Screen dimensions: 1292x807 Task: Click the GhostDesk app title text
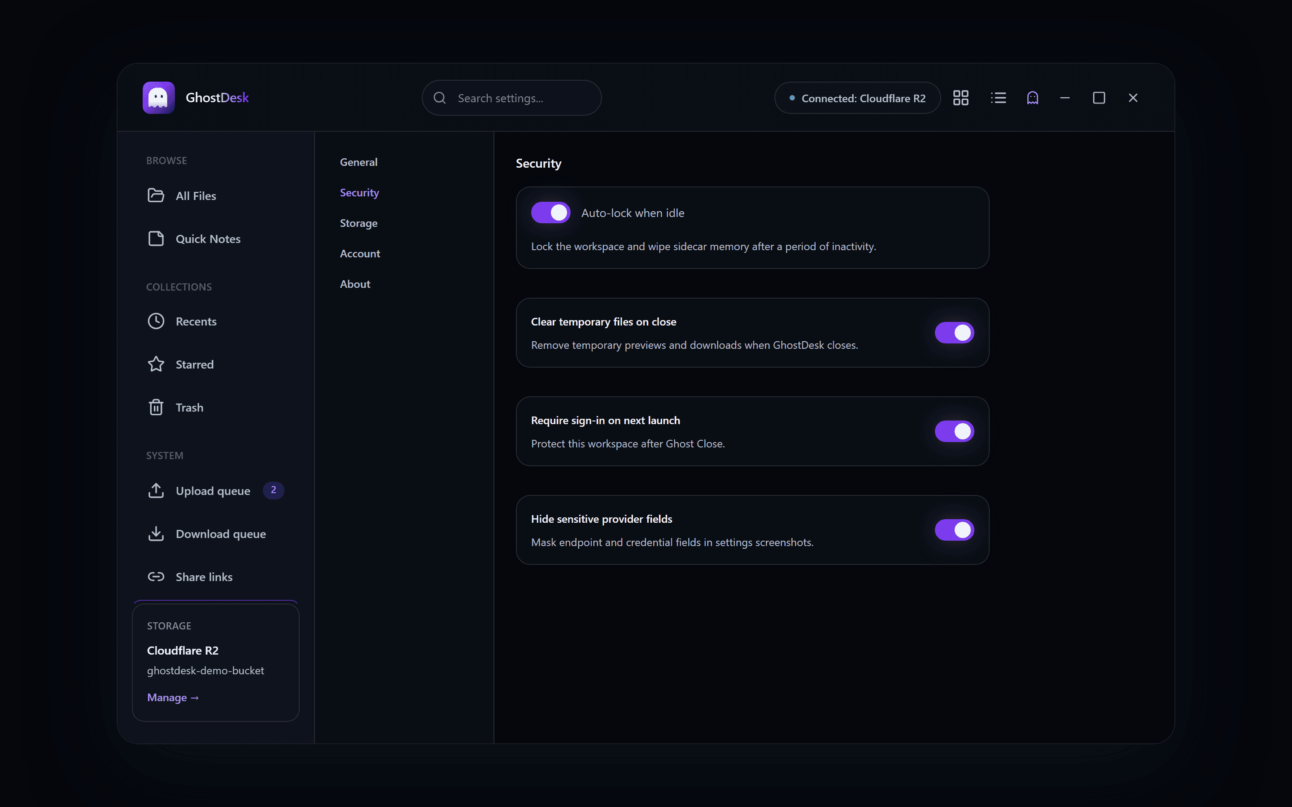(217, 98)
